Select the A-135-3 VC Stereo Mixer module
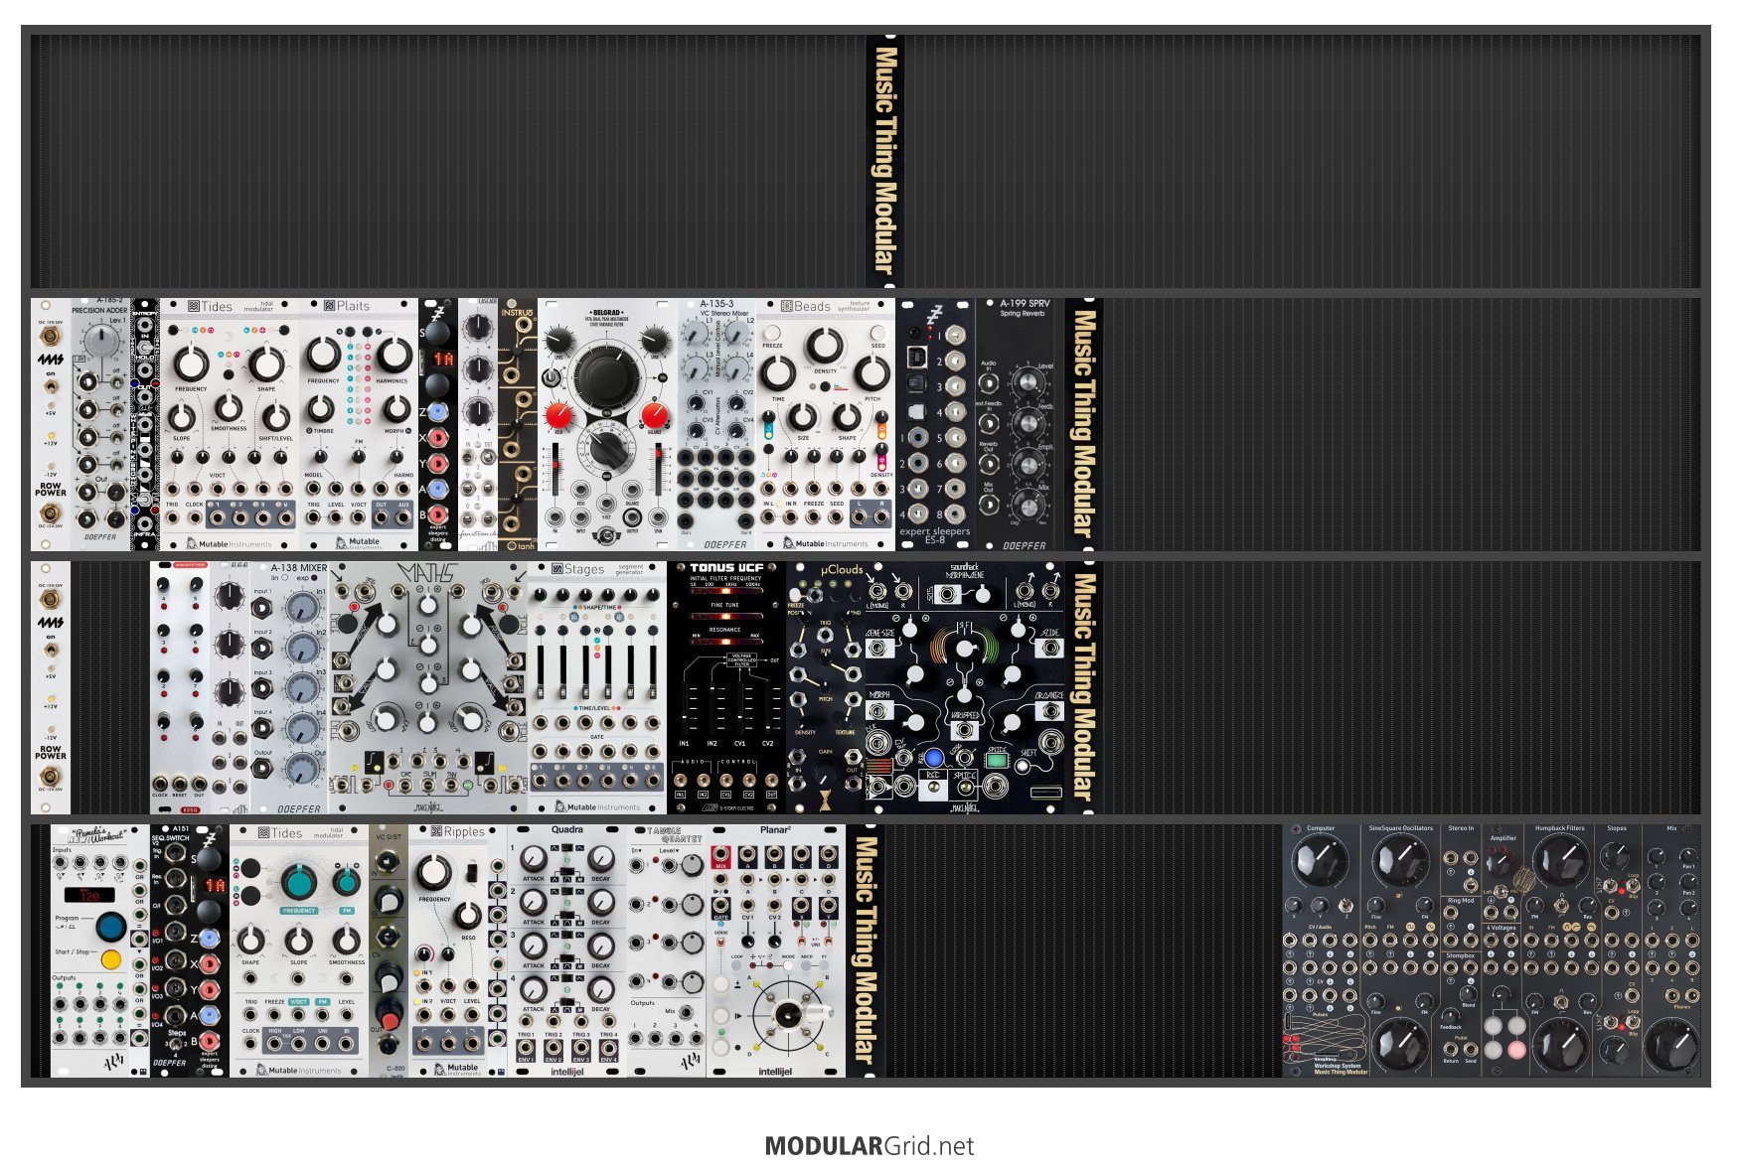Image resolution: width=1741 pixels, height=1167 pixels. point(716,425)
